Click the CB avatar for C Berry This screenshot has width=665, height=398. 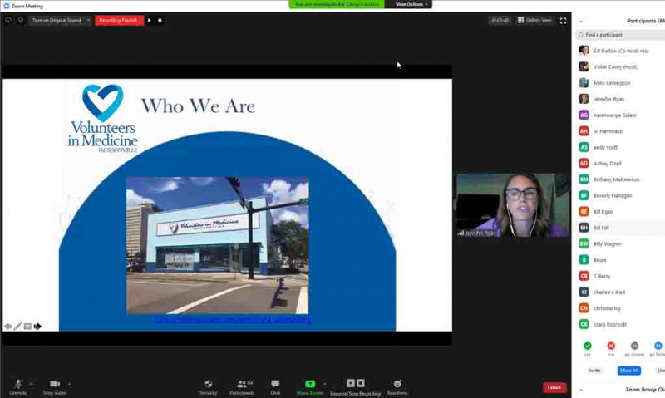coord(584,276)
